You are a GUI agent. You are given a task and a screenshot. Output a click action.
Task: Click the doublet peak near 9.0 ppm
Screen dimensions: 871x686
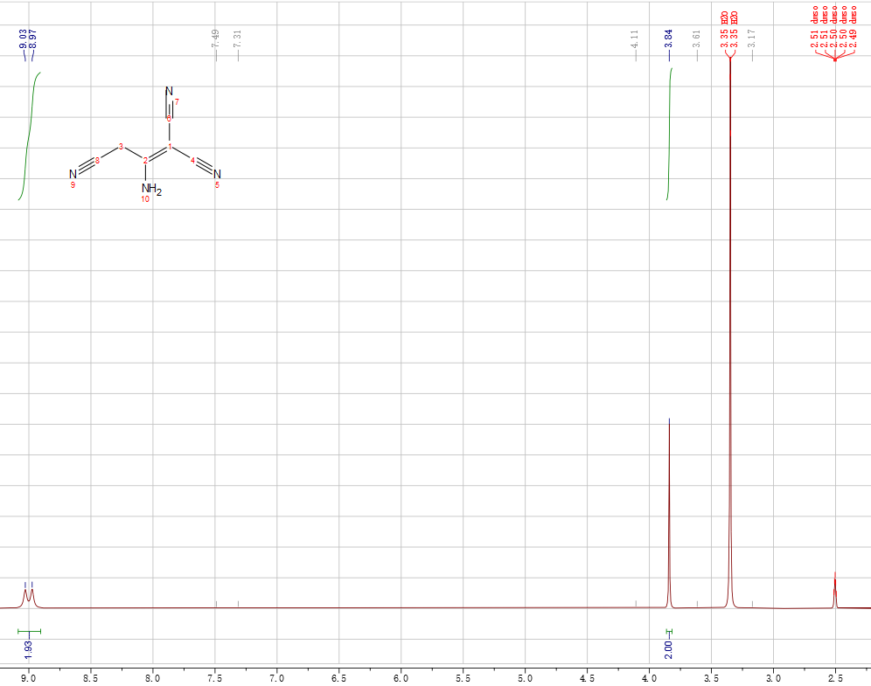point(28,596)
